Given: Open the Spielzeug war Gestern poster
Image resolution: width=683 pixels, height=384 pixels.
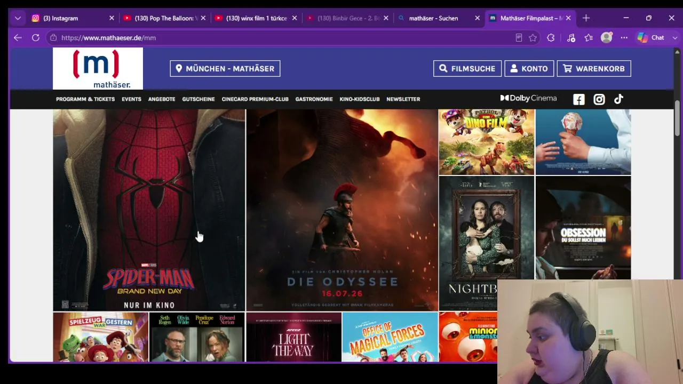Looking at the screenshot, I should (101, 337).
